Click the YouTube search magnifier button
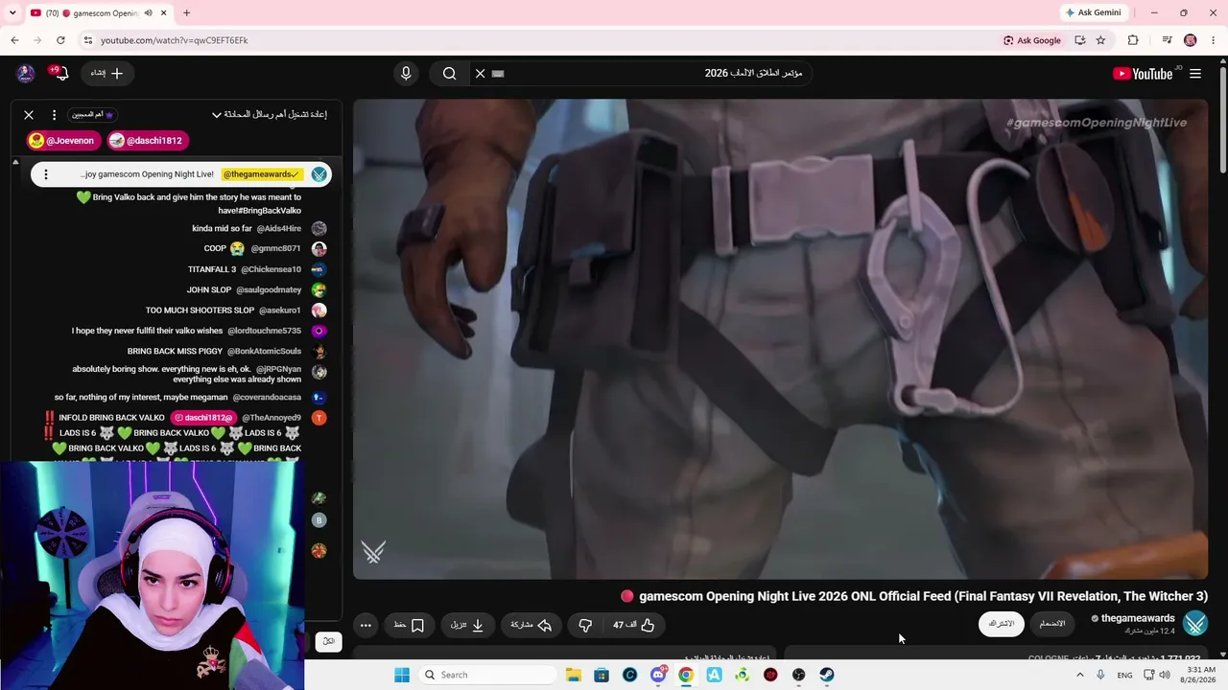 (449, 74)
